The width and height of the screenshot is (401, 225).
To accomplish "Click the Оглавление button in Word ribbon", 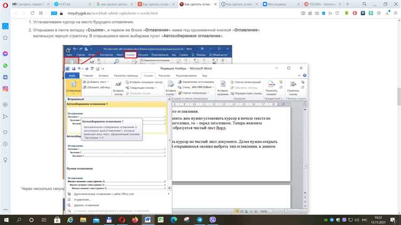I will coord(73,87).
